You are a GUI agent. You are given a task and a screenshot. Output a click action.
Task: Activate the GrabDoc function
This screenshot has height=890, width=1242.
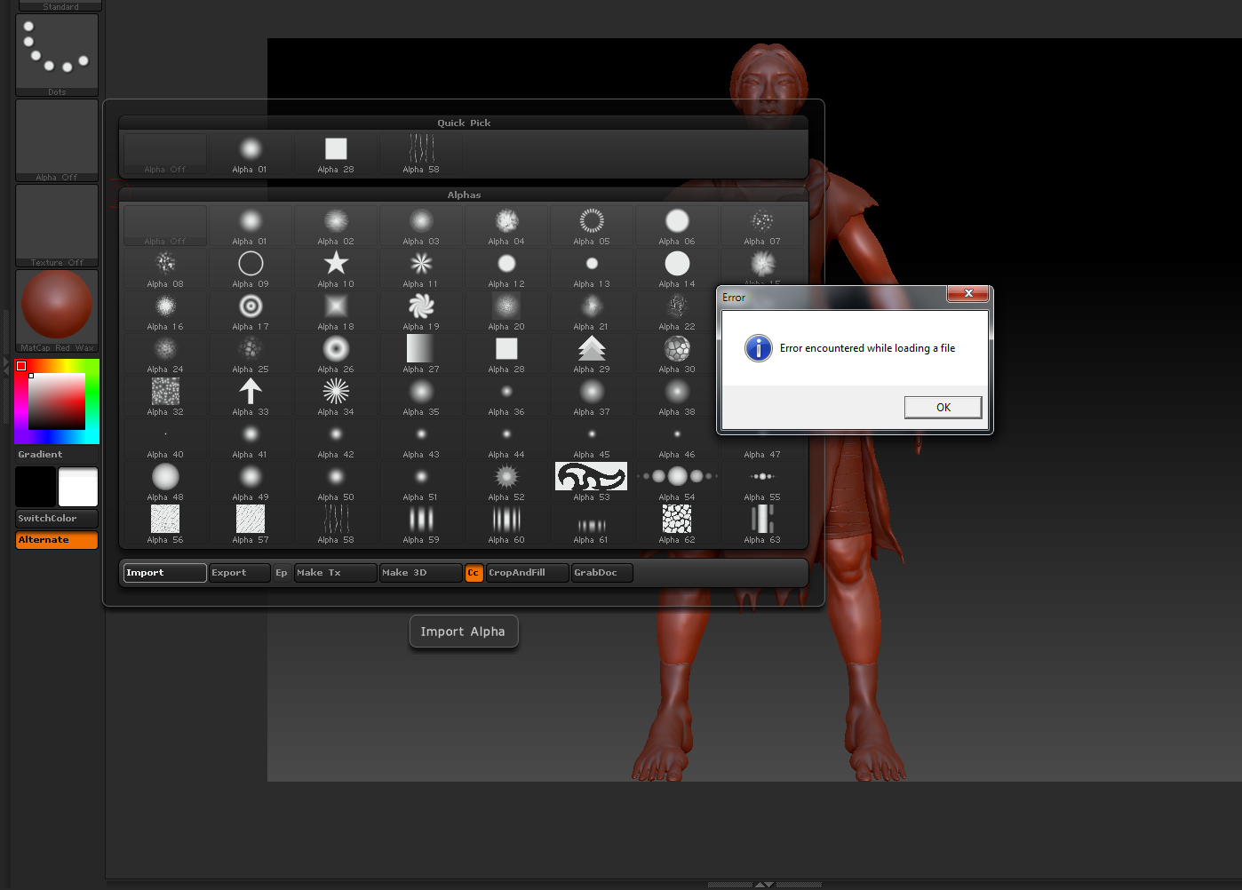(x=601, y=573)
